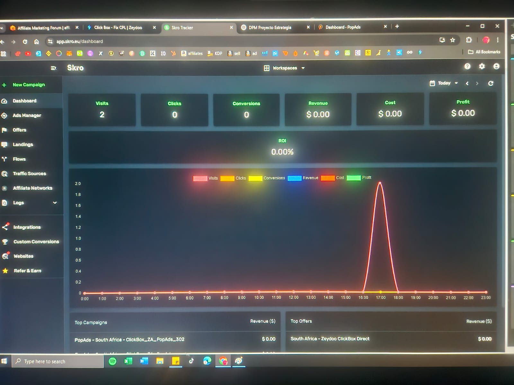Open the Affiliate Networks icon
The height and width of the screenshot is (385, 514).
point(4,188)
